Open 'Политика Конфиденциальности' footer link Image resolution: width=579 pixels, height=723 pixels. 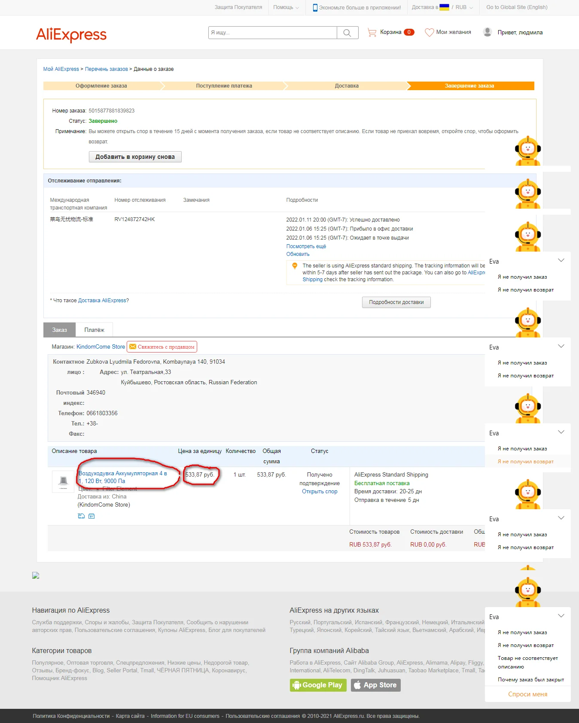71,716
